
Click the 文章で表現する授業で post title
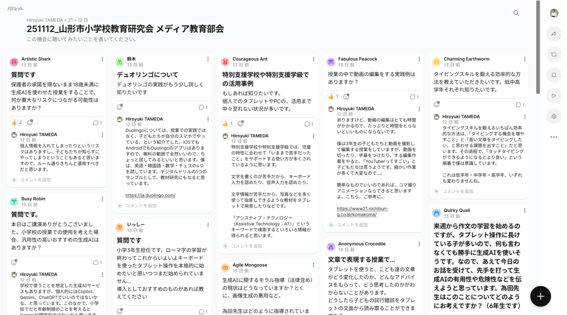pyautogui.click(x=361, y=259)
